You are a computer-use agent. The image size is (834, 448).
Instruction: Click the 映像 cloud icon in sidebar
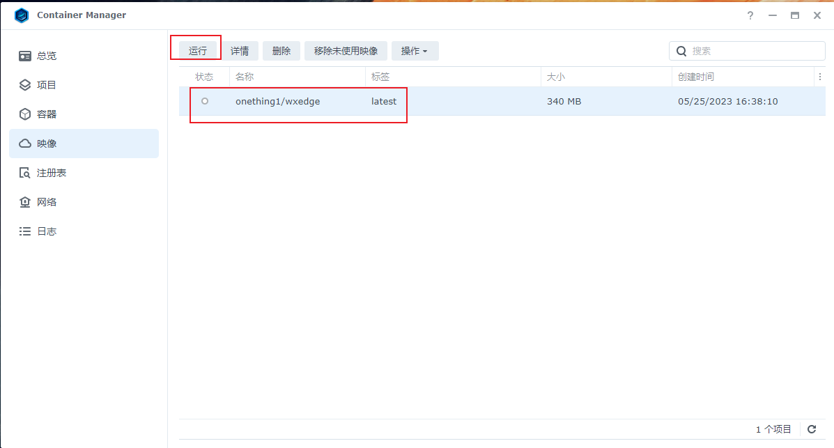click(25, 144)
